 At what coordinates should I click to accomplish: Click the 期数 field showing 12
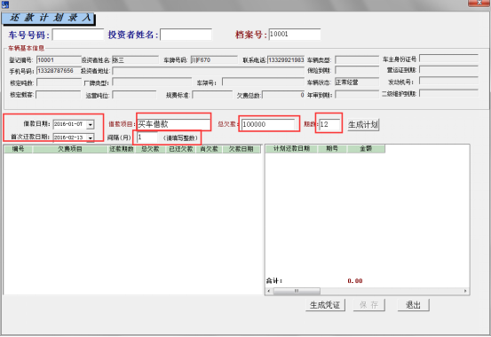[329, 124]
